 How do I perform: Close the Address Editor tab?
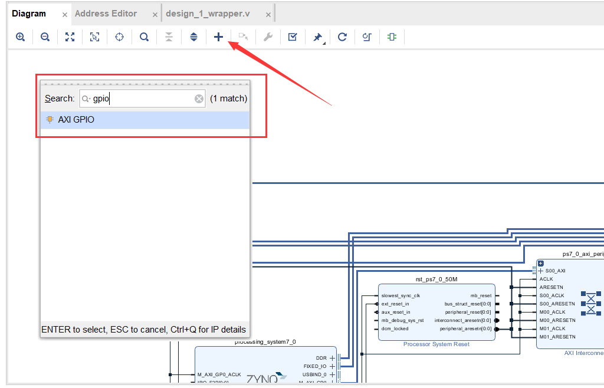tap(155, 15)
